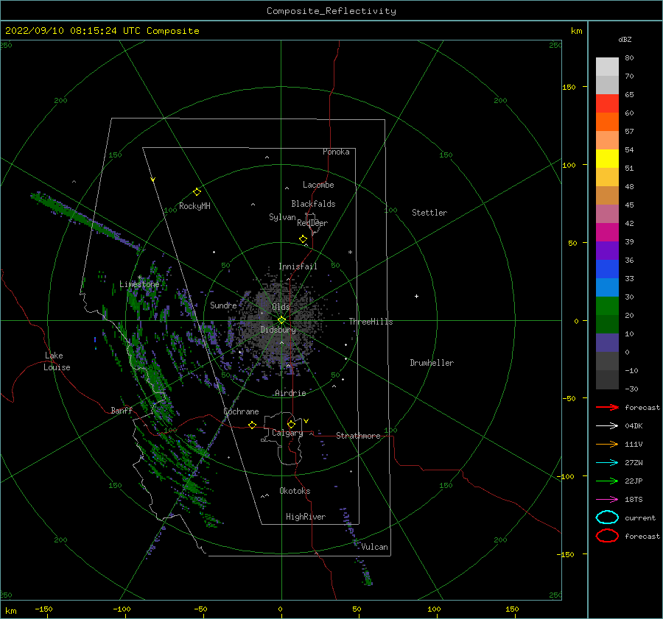Click the Stettler city label
The height and width of the screenshot is (619, 663).
coord(429,213)
